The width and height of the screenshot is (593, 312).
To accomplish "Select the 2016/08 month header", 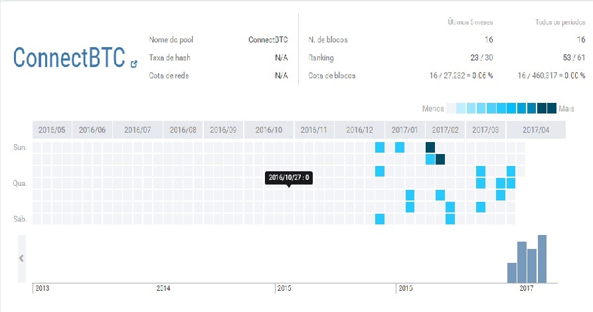I will (183, 130).
